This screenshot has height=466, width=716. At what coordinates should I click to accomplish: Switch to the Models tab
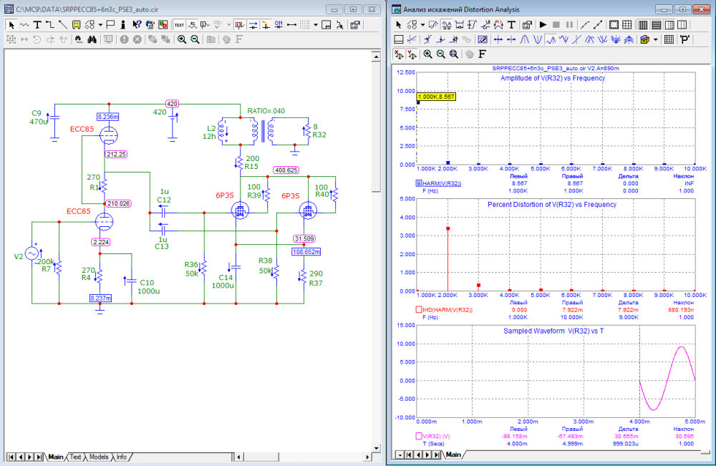coord(99,457)
